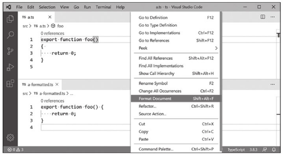Open Command Palette... from context menu
The height and width of the screenshot is (155, 283).
(x=176, y=149)
